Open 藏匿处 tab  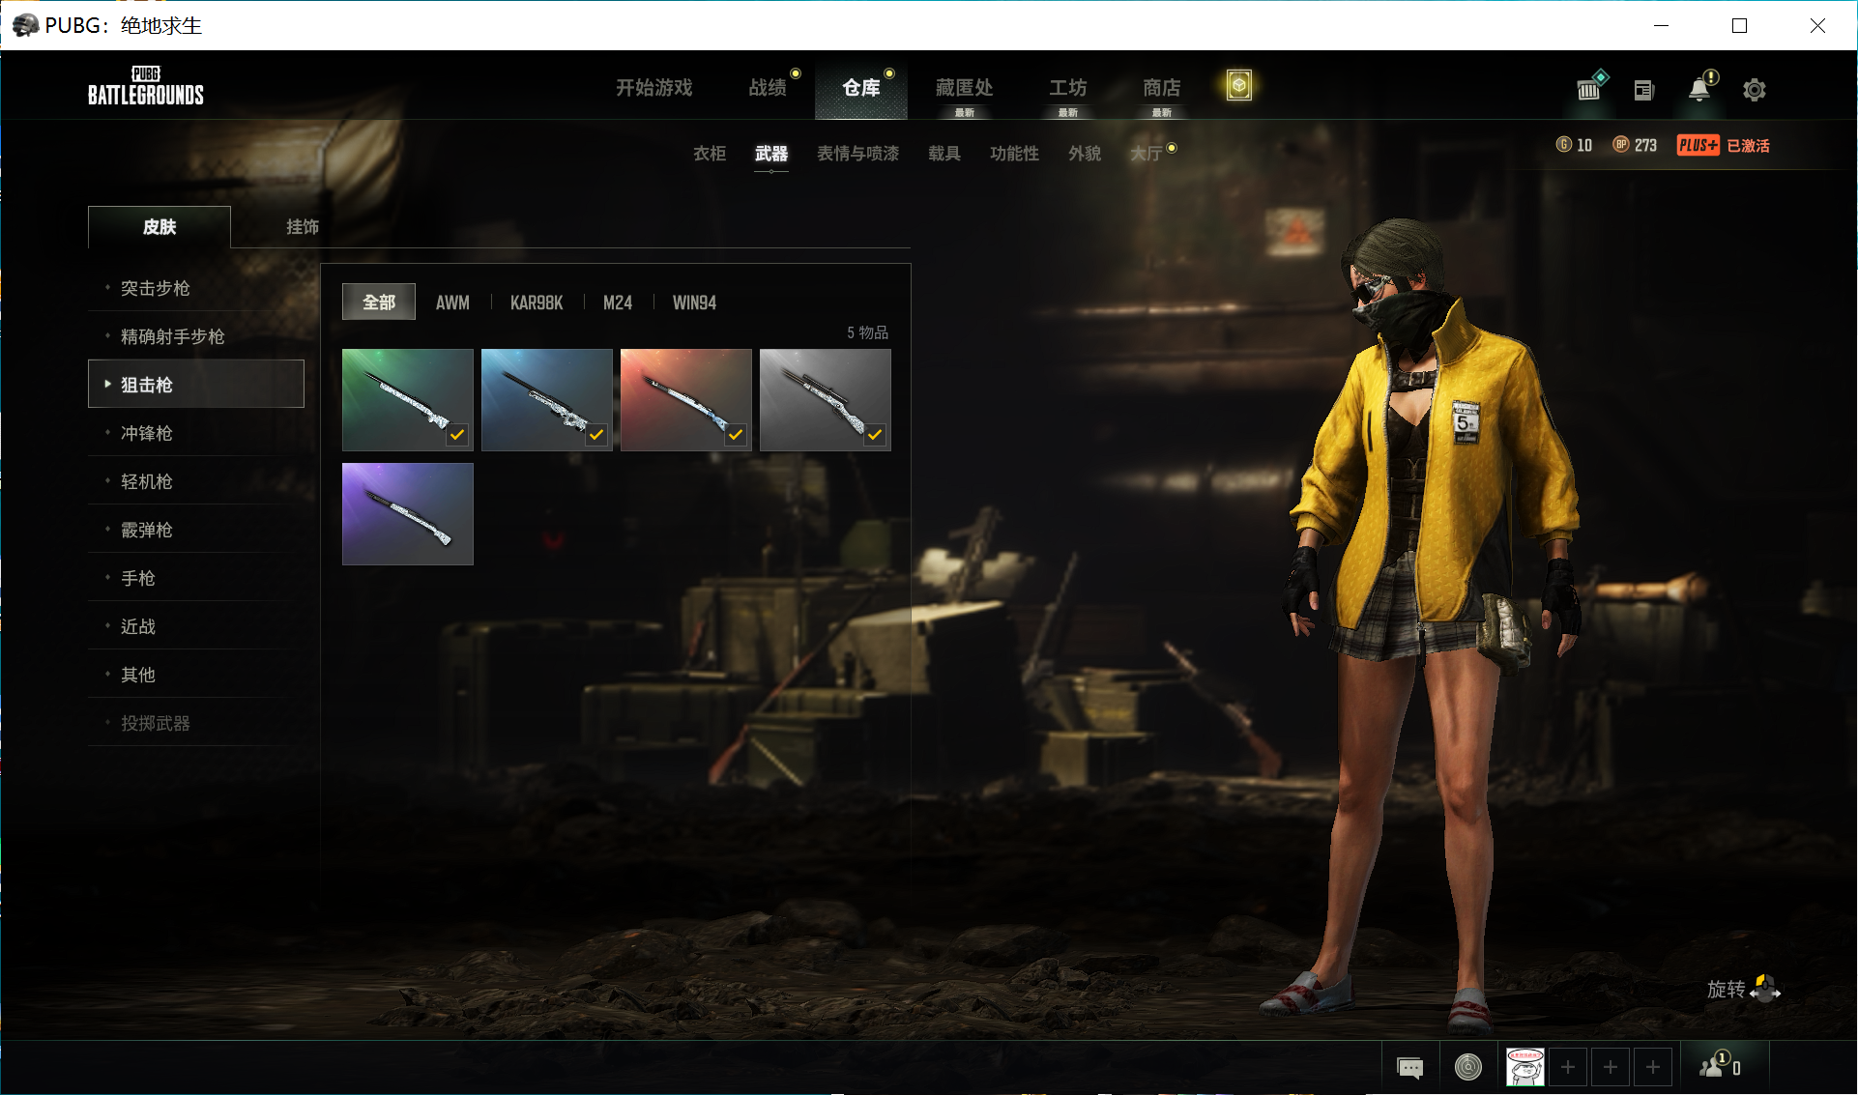click(964, 88)
